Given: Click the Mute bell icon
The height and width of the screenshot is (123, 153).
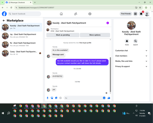Looking at the screenshot, I should [127, 41].
